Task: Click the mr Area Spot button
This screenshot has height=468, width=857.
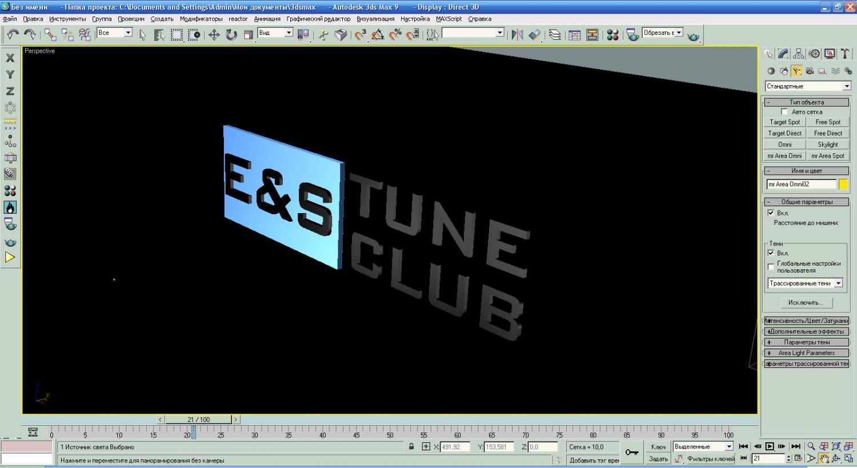Action: 828,155
